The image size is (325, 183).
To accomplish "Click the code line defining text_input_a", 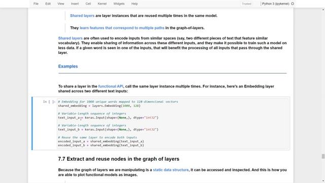I will click(x=108, y=117).
